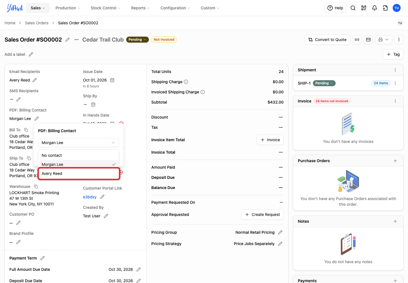This screenshot has height=283, width=408.
Task: Open Shipment panel three-dot menu
Action: coord(395,70)
